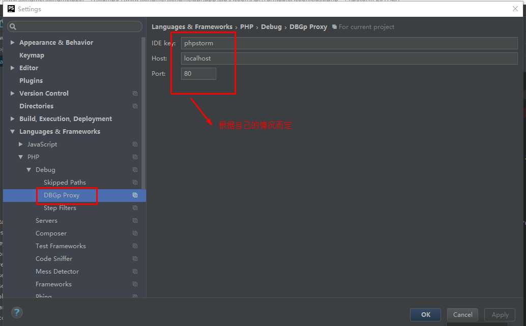
Task: Close the Settings dialog with X
Action: 515,9
